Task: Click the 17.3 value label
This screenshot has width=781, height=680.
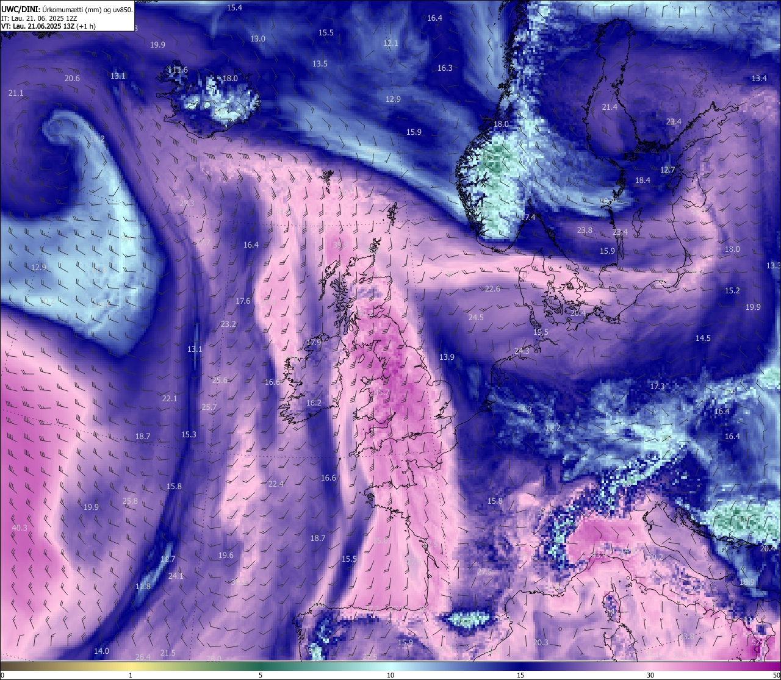Action: pyautogui.click(x=657, y=386)
